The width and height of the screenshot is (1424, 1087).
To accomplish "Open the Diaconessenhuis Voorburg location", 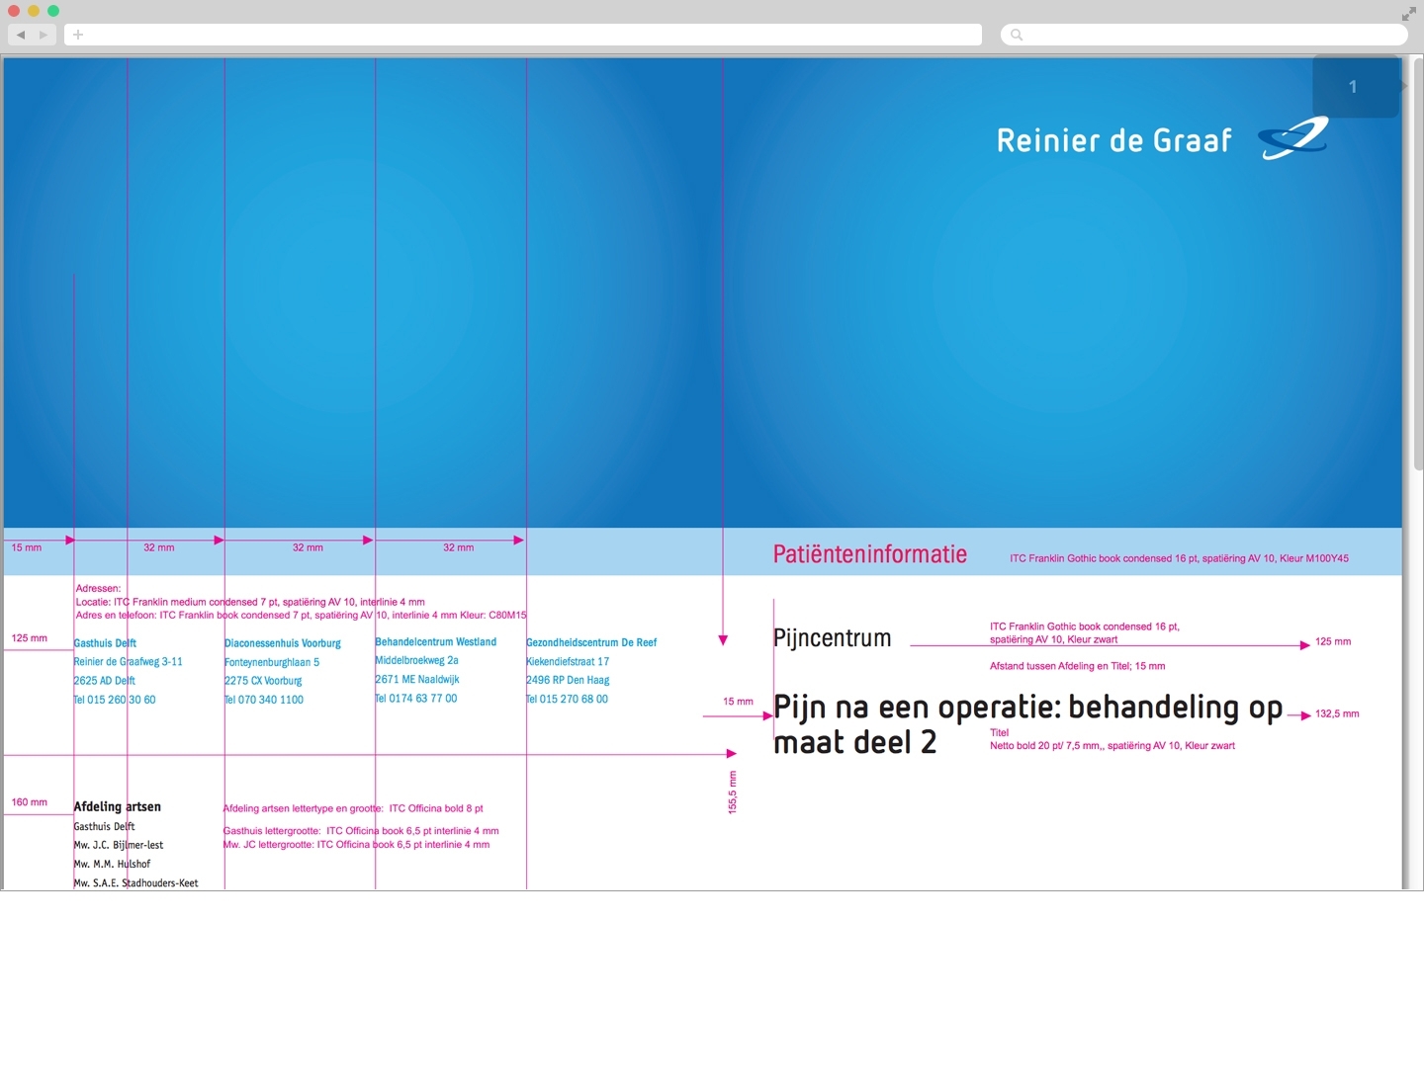I will 282,643.
